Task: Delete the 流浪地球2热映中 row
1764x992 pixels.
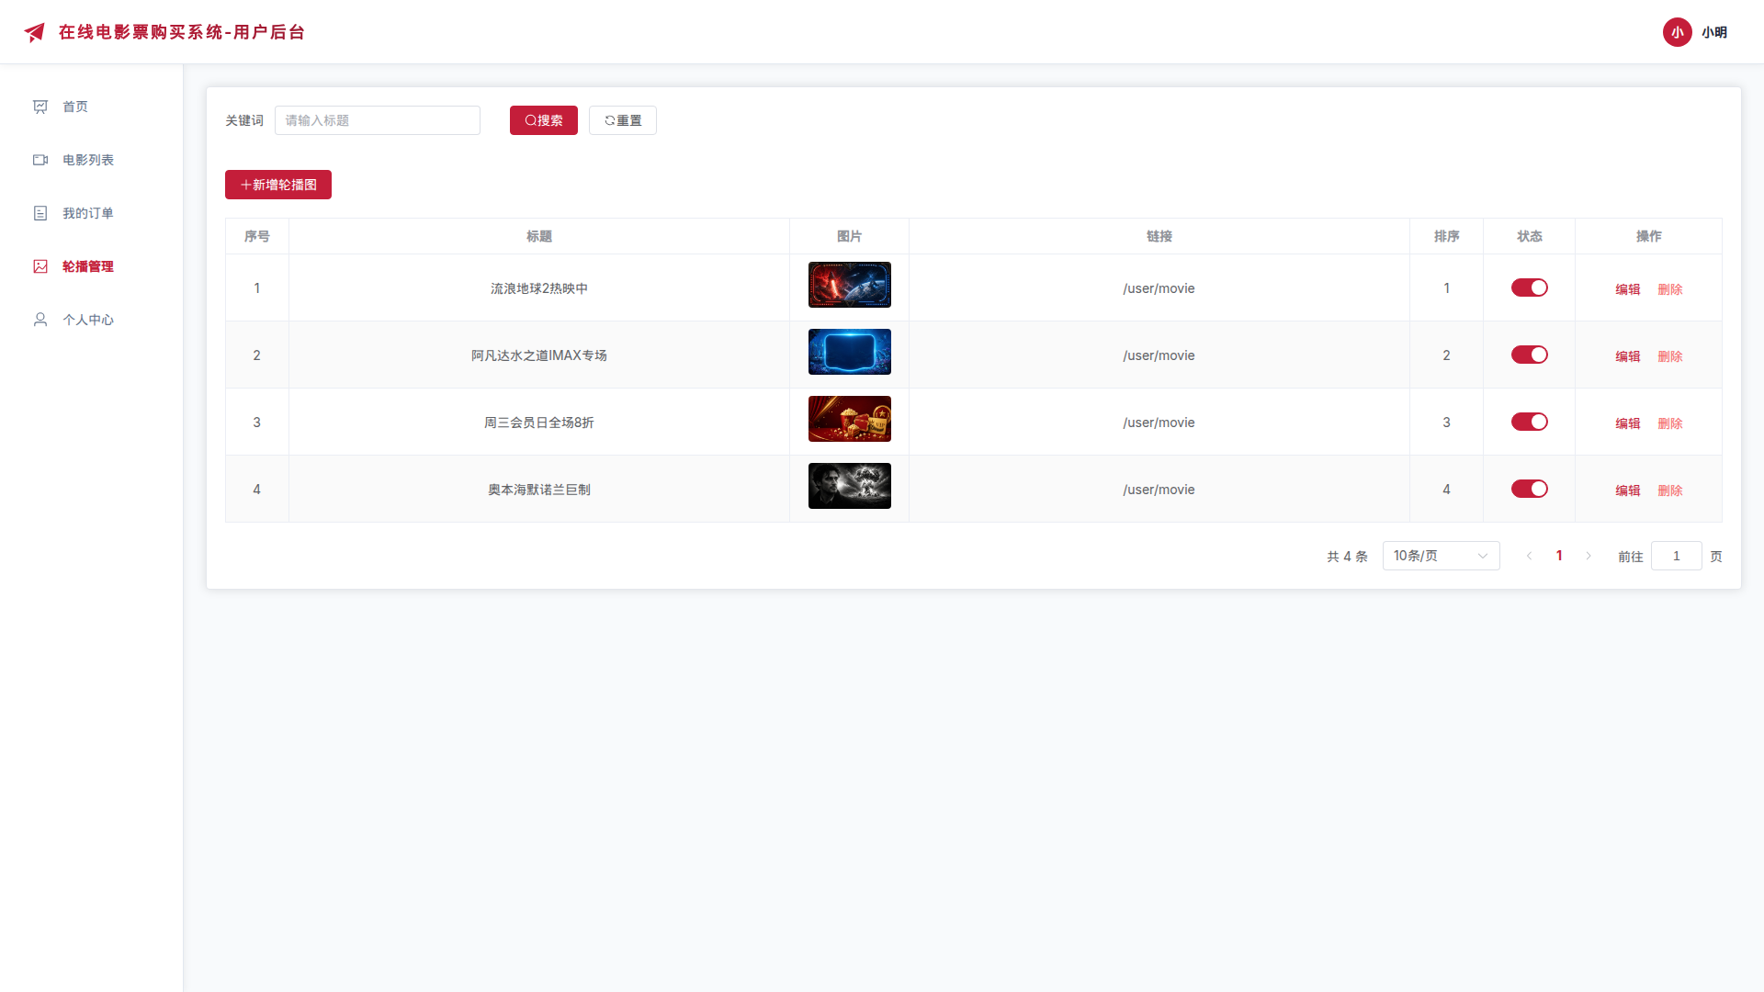Action: (1670, 289)
